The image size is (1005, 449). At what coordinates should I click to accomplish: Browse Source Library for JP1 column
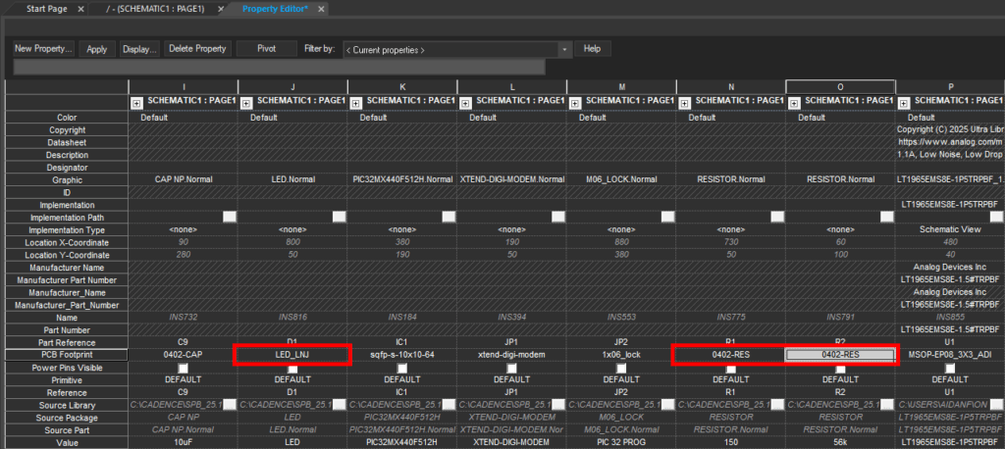pos(558,405)
